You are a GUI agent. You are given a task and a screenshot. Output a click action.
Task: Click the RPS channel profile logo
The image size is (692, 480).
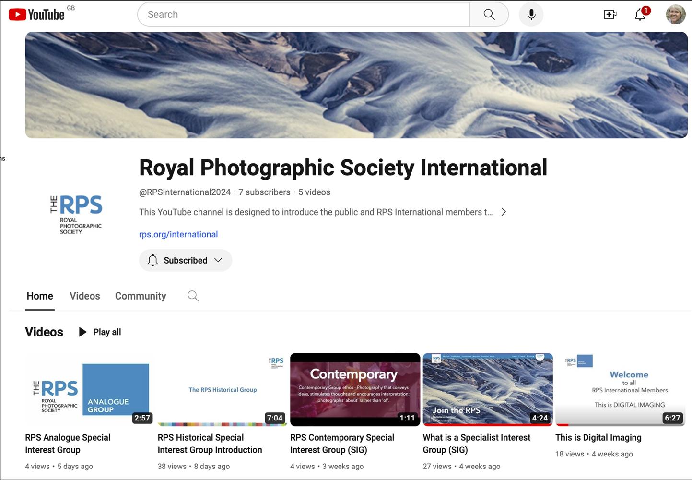(76, 214)
